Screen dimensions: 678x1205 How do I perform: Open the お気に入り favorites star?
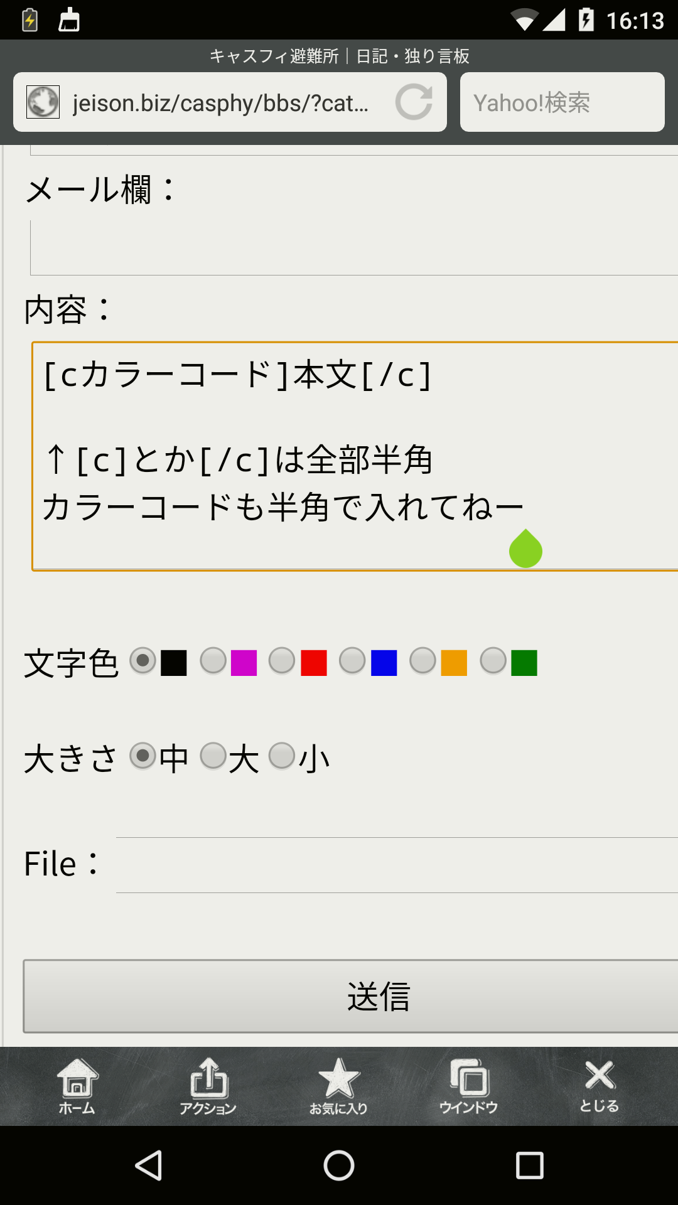coord(338,1086)
